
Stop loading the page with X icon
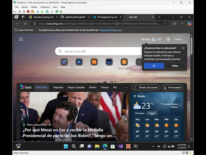point(25,24)
